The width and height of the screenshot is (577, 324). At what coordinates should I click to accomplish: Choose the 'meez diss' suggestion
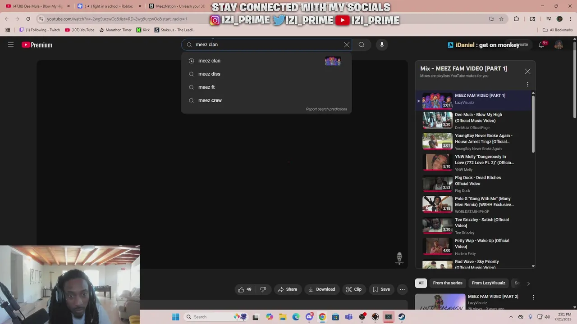(x=266, y=74)
